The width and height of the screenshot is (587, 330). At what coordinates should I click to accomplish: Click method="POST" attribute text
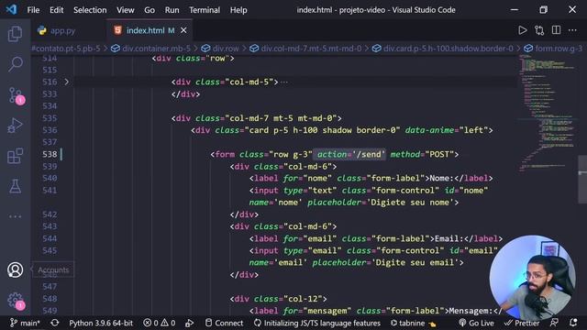422,154
